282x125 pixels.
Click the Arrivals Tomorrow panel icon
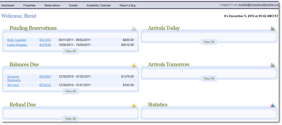273,65
